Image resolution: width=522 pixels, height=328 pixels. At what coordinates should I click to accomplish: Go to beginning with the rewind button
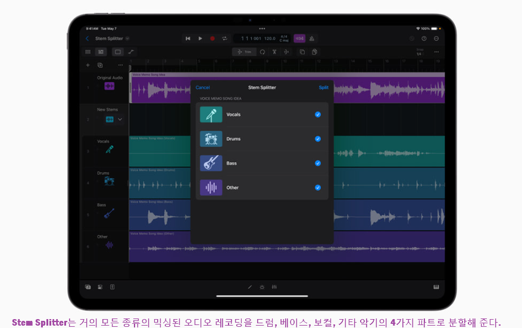(x=187, y=39)
